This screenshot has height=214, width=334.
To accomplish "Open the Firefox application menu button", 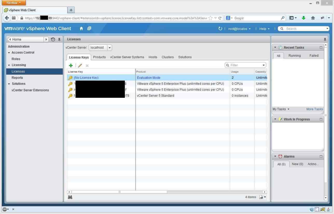I will click(14, 3).
